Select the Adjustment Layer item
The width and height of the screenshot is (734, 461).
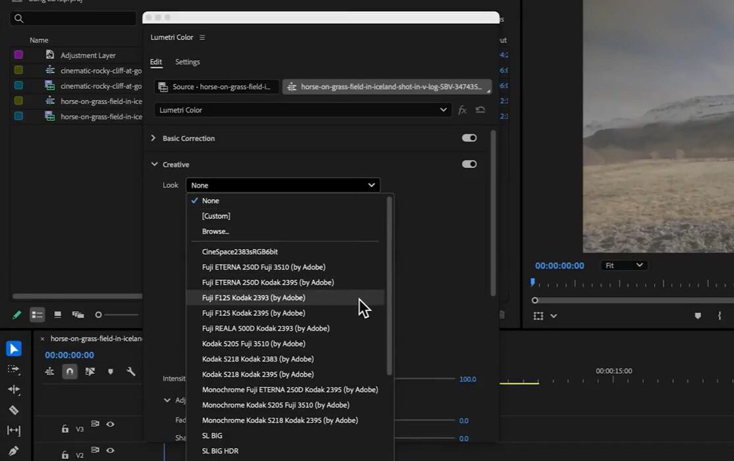point(88,55)
